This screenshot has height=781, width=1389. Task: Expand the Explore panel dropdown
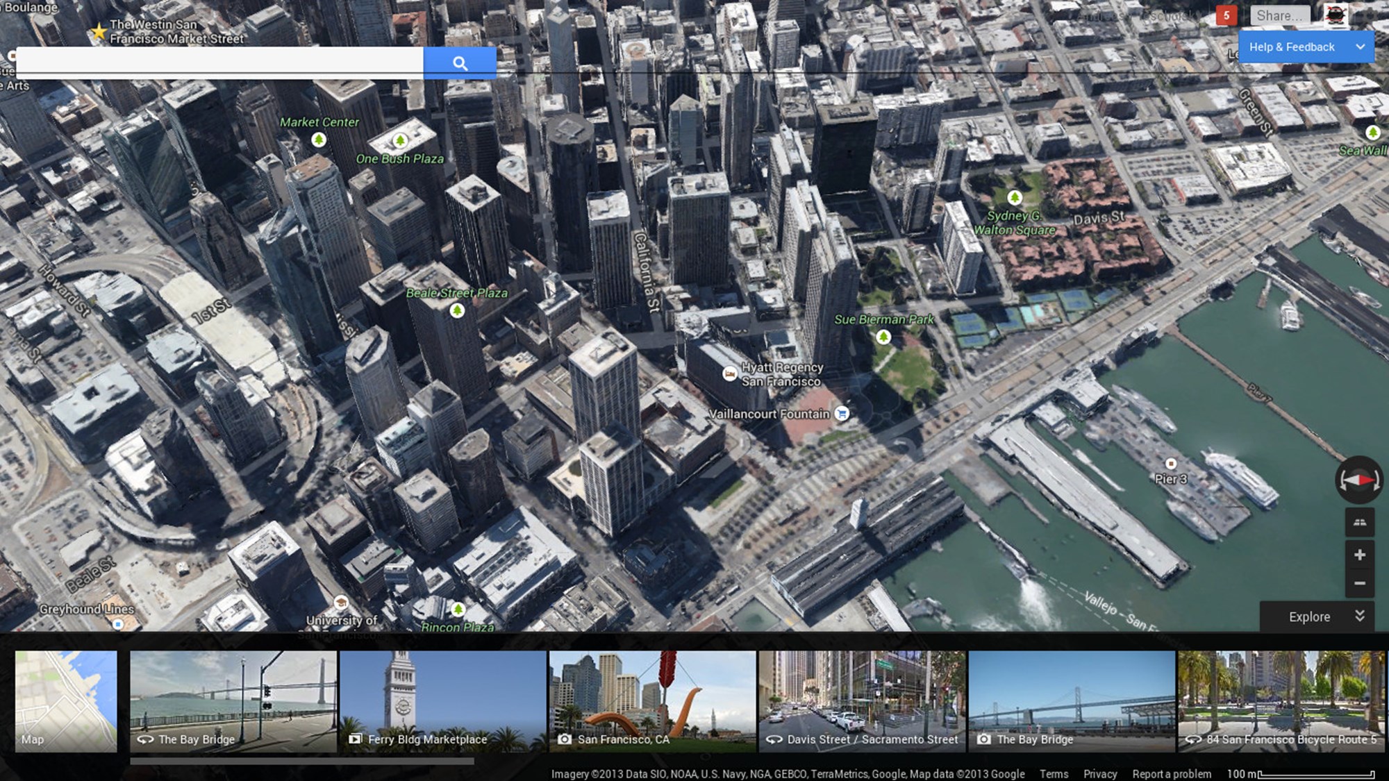point(1361,615)
